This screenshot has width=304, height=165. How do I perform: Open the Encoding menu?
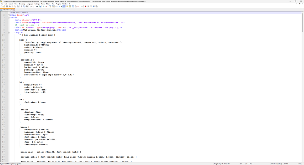pos(22,4)
